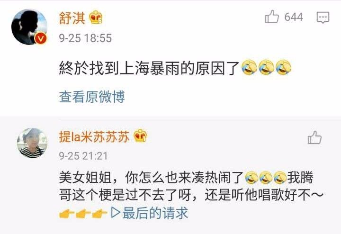The width and height of the screenshot is (341, 234).
Task: Open replies via the comment bubble icon
Action: [x=323, y=18]
